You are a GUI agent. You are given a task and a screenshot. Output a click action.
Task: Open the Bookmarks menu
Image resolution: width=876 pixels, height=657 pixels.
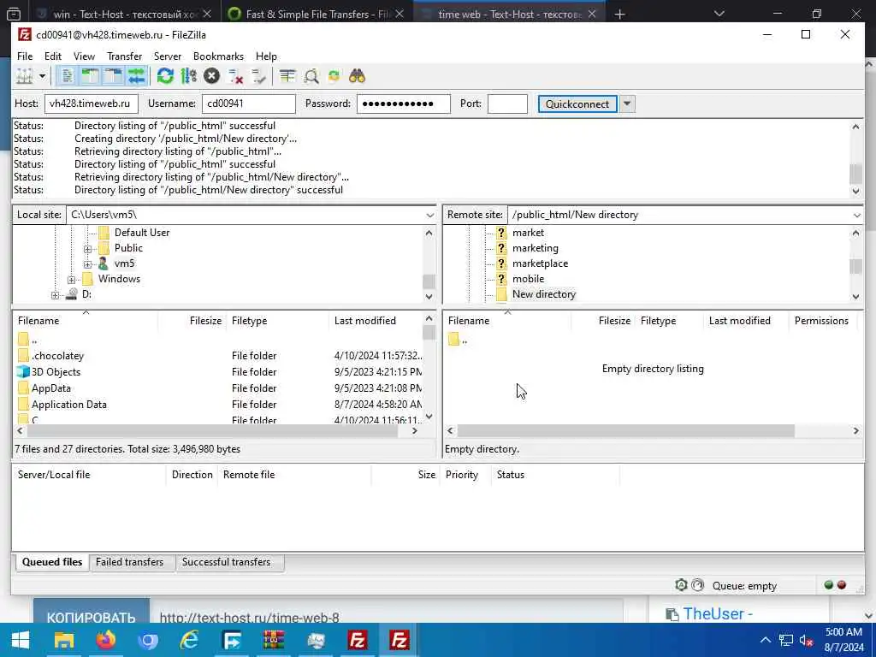[x=218, y=56]
